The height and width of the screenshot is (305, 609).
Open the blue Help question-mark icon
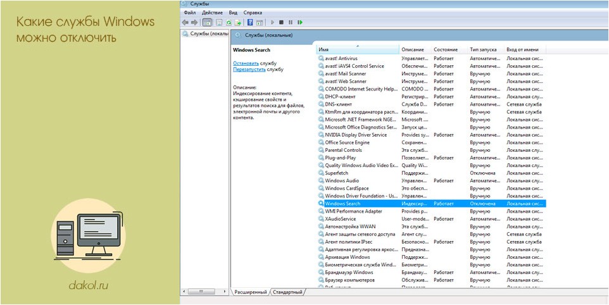pyautogui.click(x=250, y=23)
